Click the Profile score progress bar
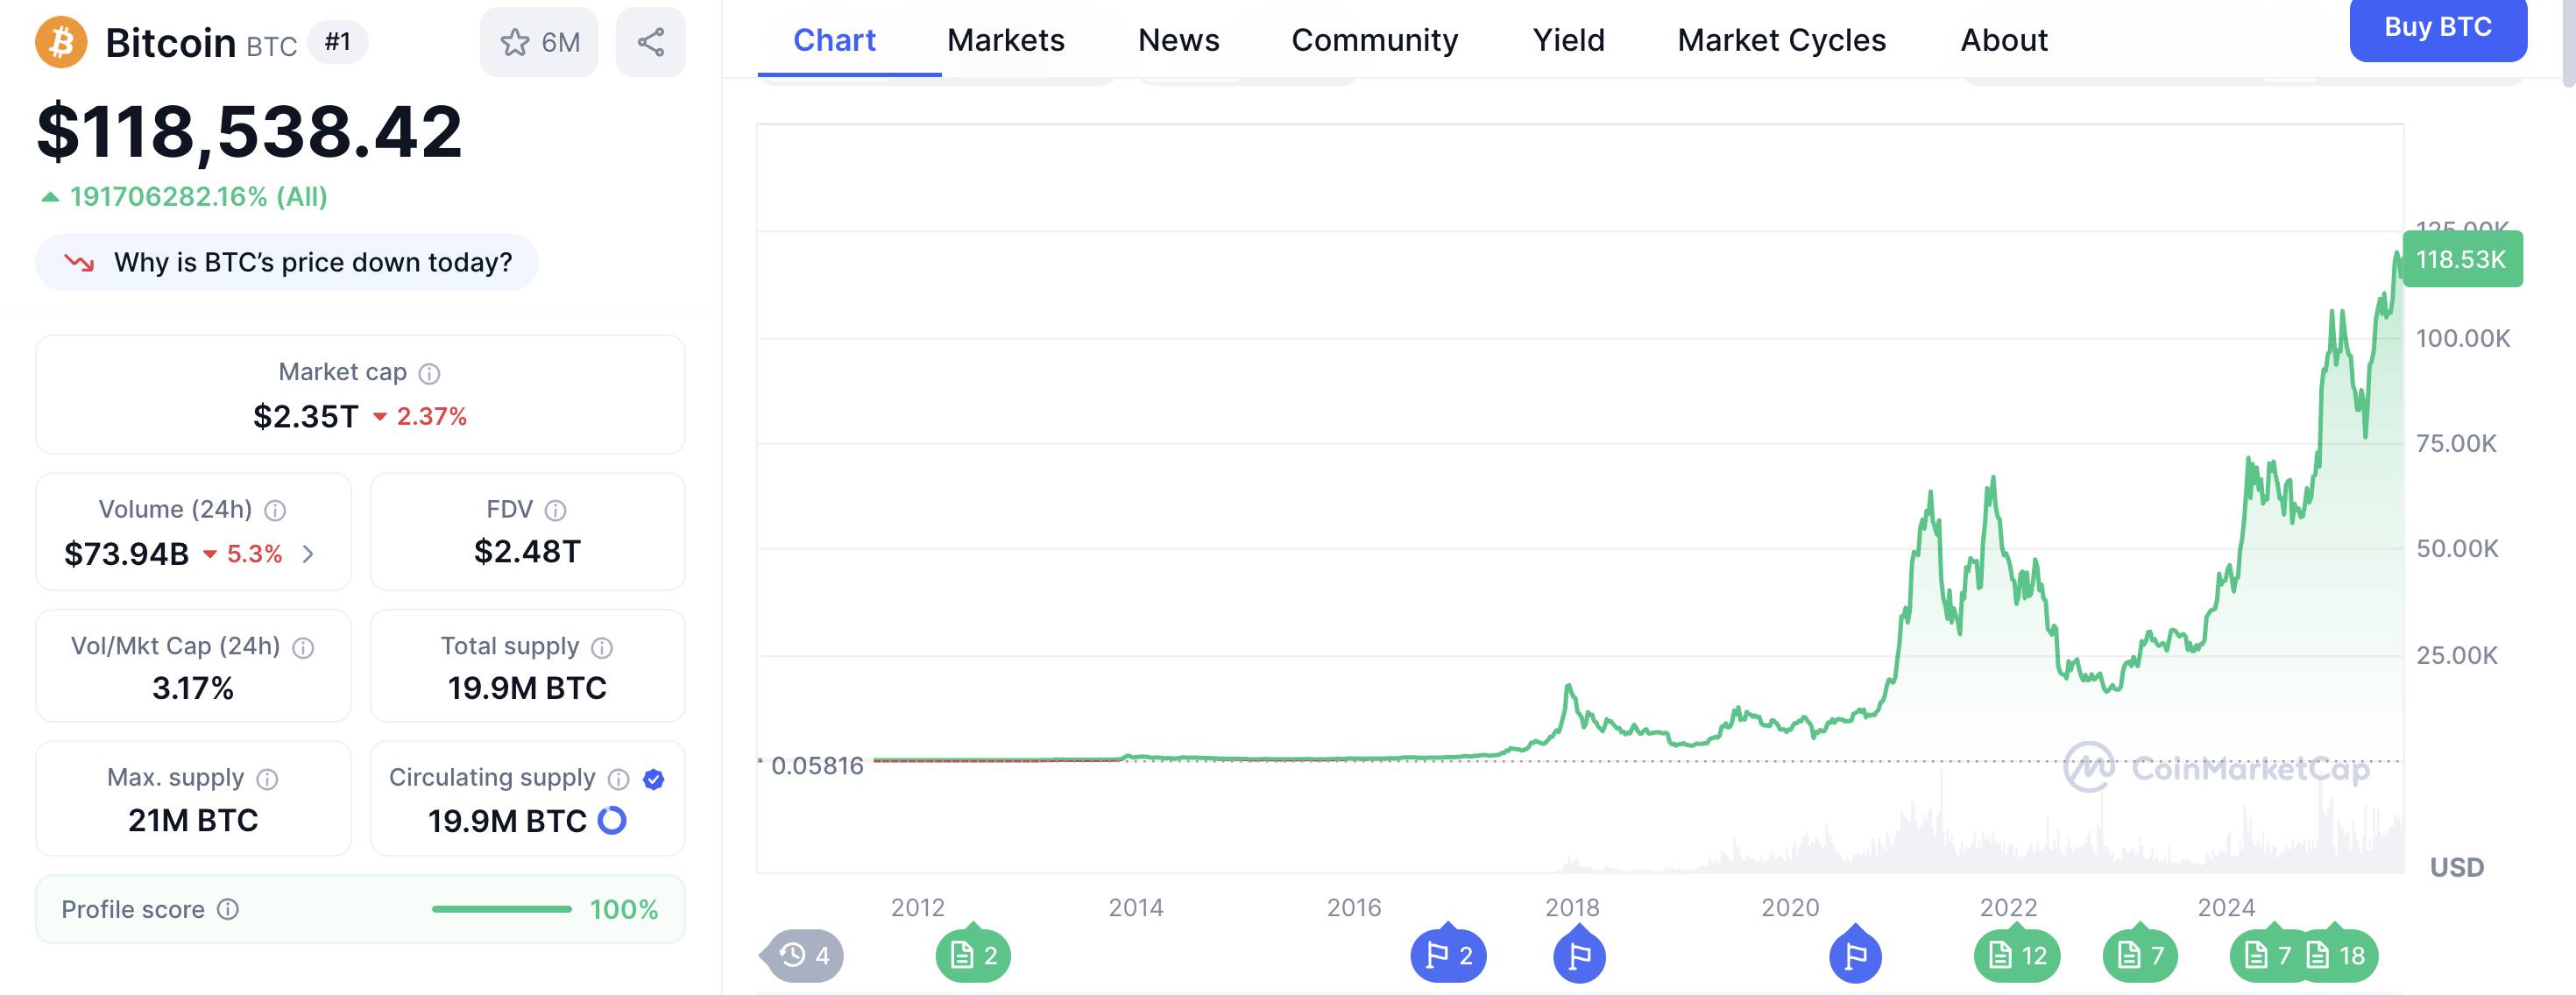 tap(501, 909)
